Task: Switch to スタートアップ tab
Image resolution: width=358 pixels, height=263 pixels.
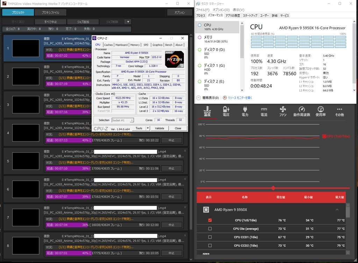Action: [x=250, y=15]
